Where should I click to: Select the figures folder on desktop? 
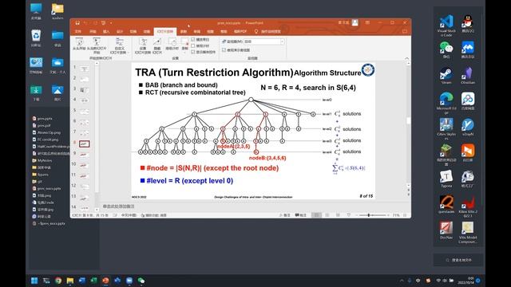click(x=41, y=175)
